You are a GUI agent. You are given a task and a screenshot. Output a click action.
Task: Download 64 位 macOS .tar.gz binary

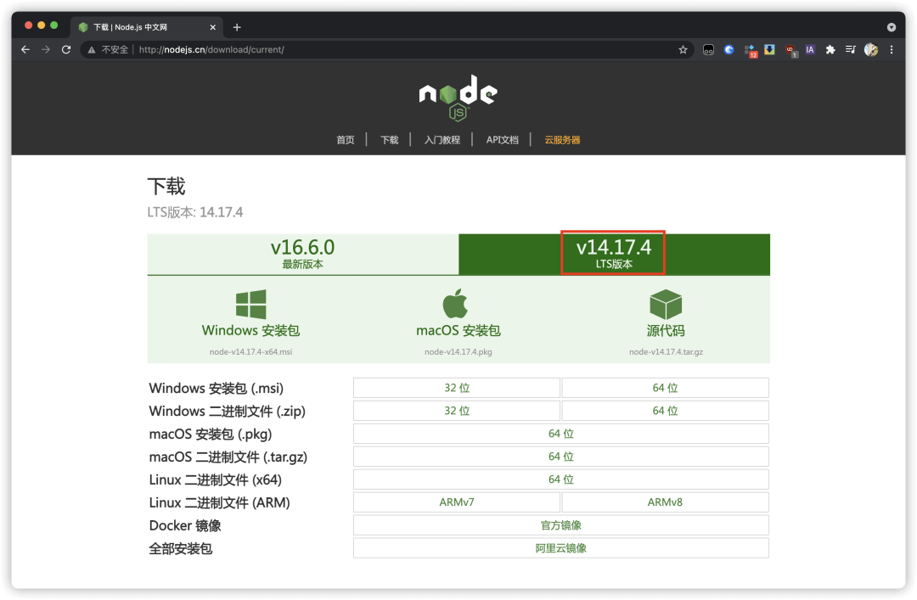[x=561, y=456]
